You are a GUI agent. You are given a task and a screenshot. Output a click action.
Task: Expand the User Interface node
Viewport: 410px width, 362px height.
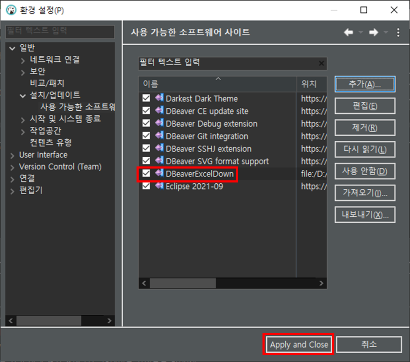tap(12, 155)
